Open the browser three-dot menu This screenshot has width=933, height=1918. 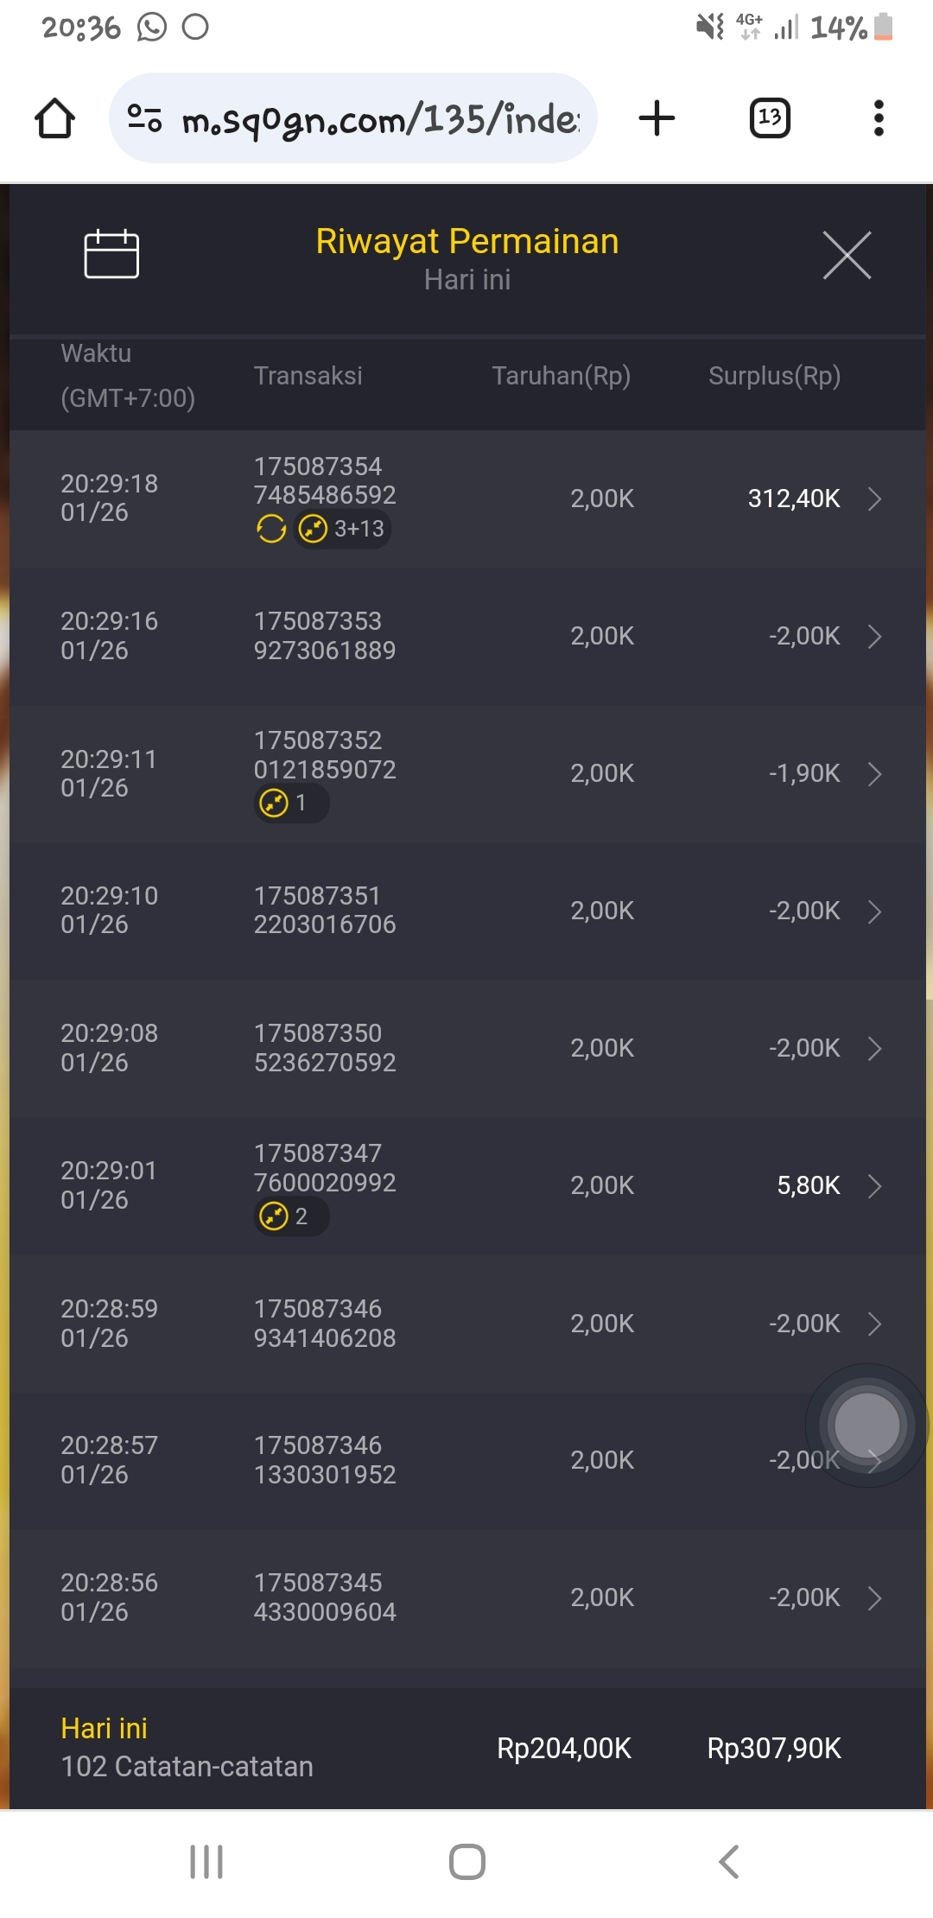pos(879,118)
